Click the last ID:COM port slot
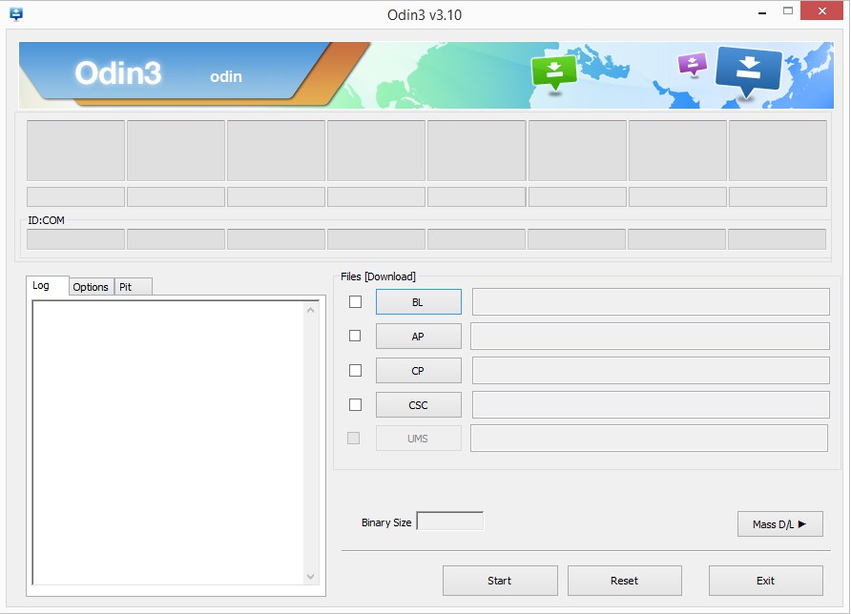851x614 pixels. click(x=777, y=239)
